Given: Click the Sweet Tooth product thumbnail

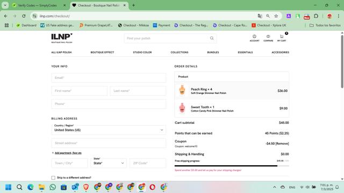Looking at the screenshot, I should click(182, 108).
